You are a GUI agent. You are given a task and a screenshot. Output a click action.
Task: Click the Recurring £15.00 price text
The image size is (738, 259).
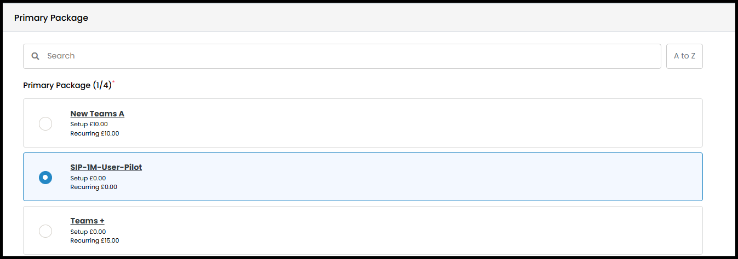pyautogui.click(x=95, y=240)
